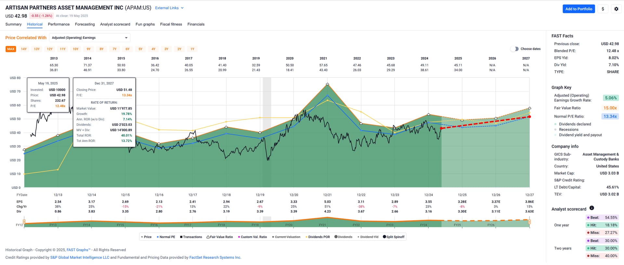Open the FAST Graphs copyright link
The image size is (624, 265).
(x=78, y=250)
